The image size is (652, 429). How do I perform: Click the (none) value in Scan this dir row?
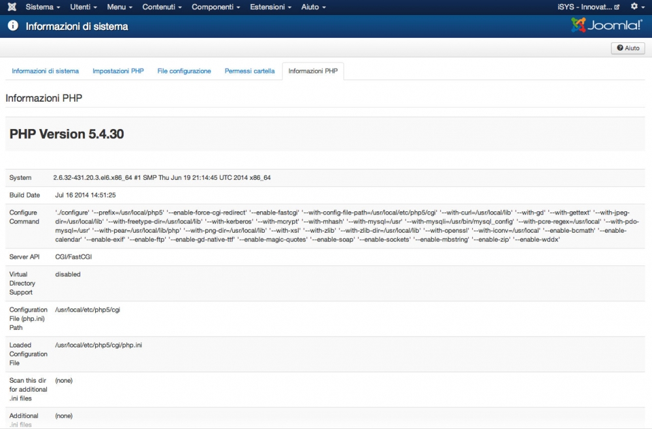click(64, 380)
